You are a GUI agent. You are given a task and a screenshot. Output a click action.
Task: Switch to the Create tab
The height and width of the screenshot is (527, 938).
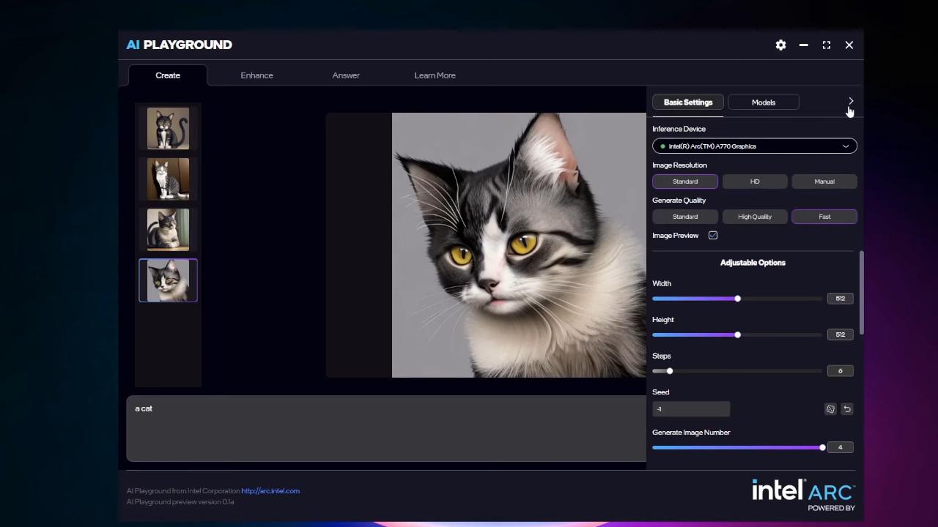168,75
